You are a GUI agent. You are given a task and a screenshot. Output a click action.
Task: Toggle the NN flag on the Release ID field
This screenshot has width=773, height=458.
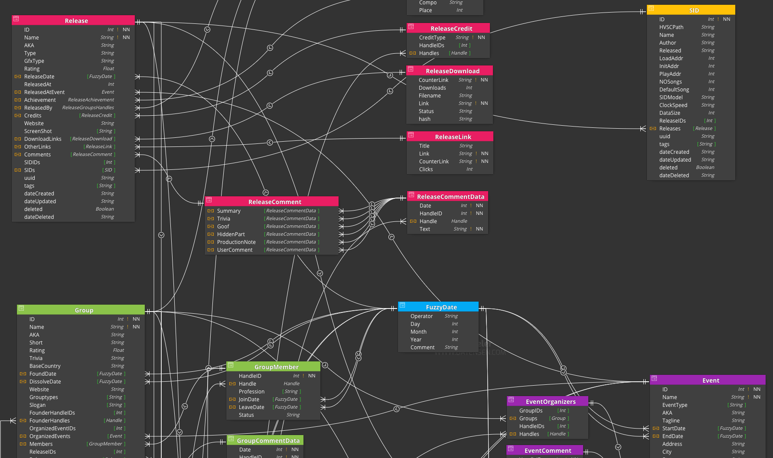tap(126, 29)
